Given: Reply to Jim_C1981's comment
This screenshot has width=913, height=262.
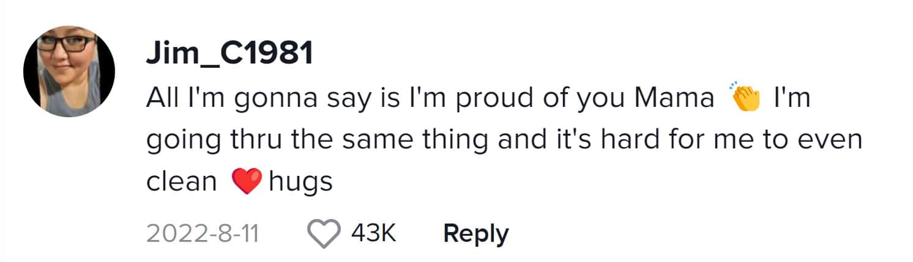Looking at the screenshot, I should tap(475, 234).
